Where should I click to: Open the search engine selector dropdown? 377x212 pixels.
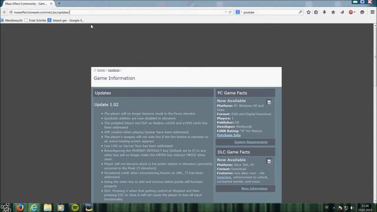(x=239, y=12)
